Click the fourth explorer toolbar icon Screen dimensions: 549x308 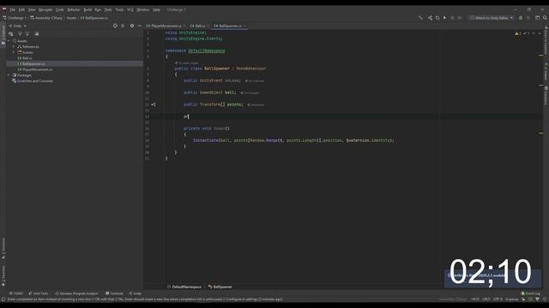pyautogui.click(x=37, y=34)
